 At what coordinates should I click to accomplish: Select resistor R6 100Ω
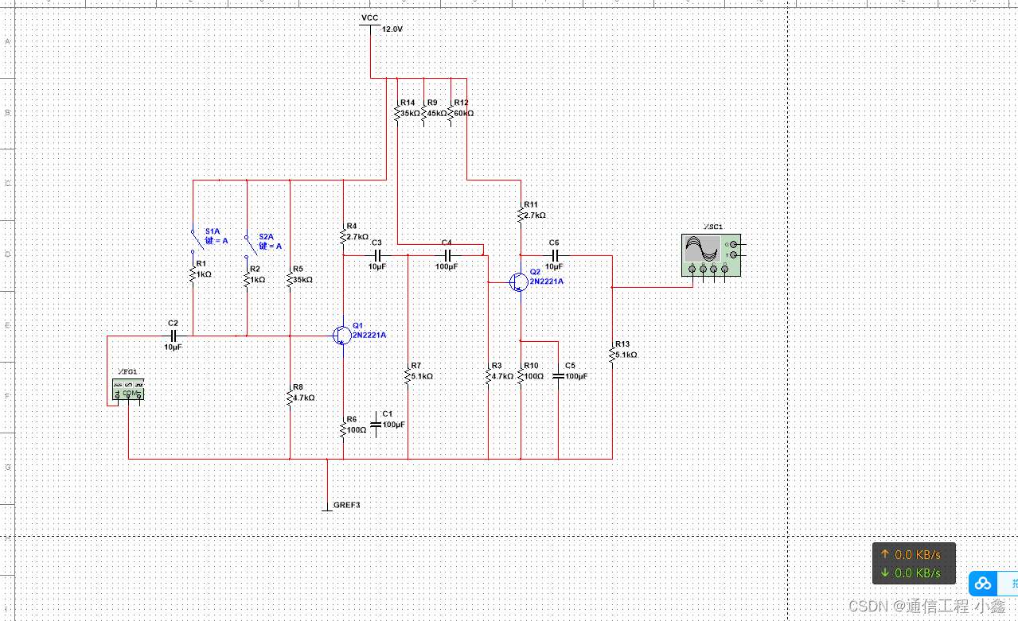coord(343,429)
